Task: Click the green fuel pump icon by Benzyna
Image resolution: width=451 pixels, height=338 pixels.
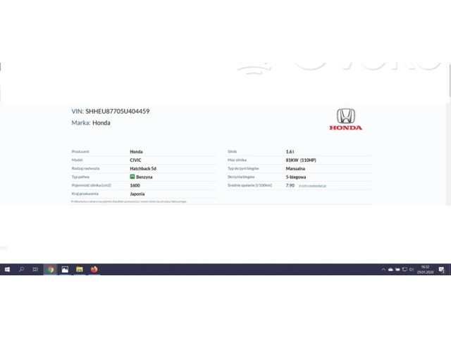Action: click(x=132, y=177)
